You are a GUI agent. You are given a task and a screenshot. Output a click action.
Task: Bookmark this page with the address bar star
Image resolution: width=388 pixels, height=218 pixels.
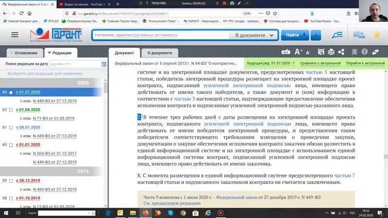(275, 13)
